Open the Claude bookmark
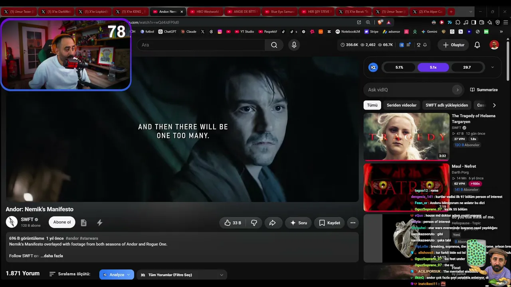 coord(188,31)
